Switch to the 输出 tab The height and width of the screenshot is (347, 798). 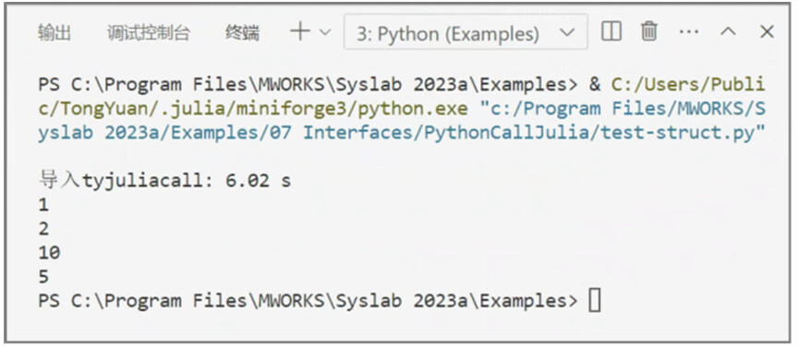pyautogui.click(x=54, y=33)
